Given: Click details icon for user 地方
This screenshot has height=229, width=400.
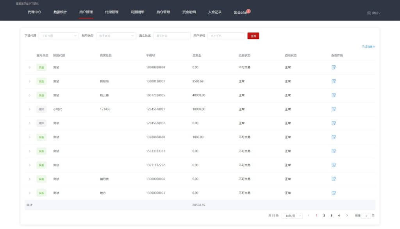Looking at the screenshot, I should 334,193.
